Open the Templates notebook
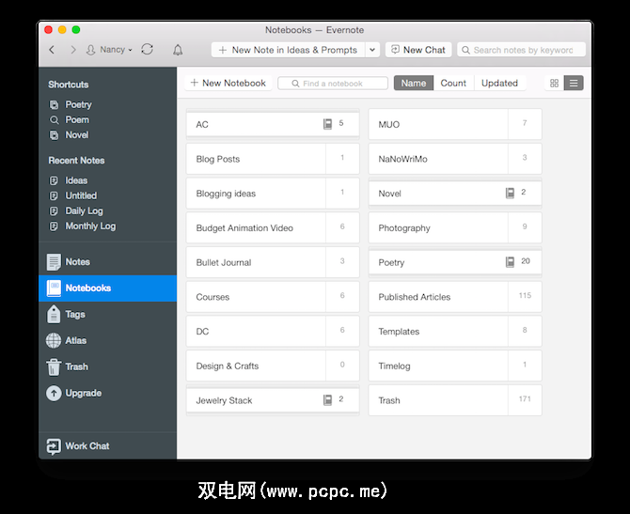 [x=455, y=332]
